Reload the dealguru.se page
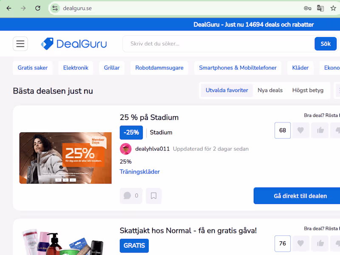The image size is (340, 255). (38, 8)
